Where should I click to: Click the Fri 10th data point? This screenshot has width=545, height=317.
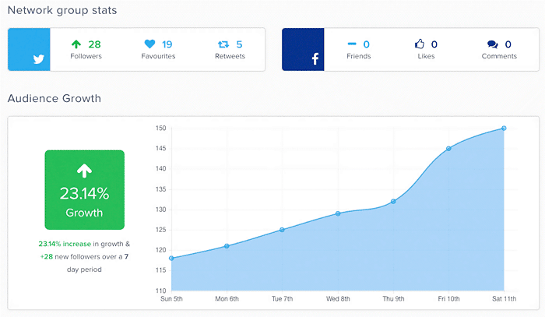pyautogui.click(x=448, y=148)
